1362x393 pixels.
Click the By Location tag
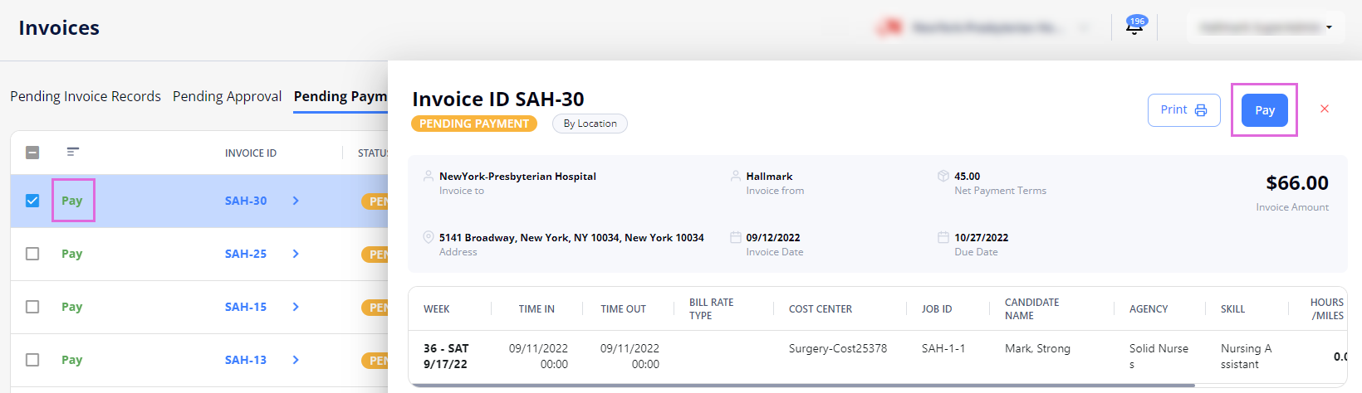coord(590,124)
